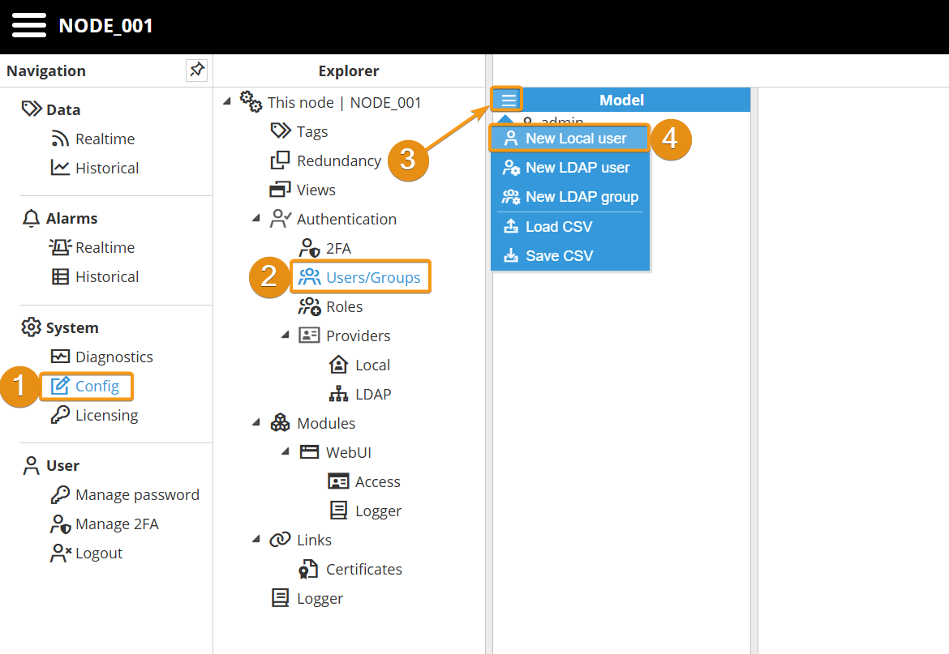
Task: Click the Certificates icon under Links
Action: pos(309,569)
